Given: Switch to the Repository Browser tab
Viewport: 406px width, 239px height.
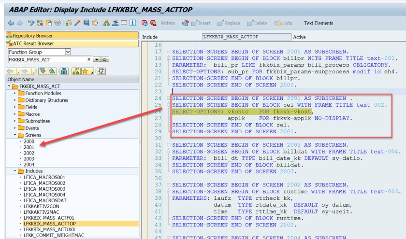Looking at the screenshot, I should point(33,36).
